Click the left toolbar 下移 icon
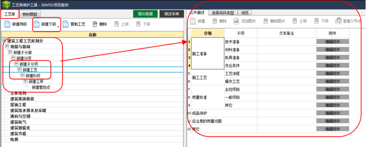This screenshot has width=366, height=147. coord(139,24)
